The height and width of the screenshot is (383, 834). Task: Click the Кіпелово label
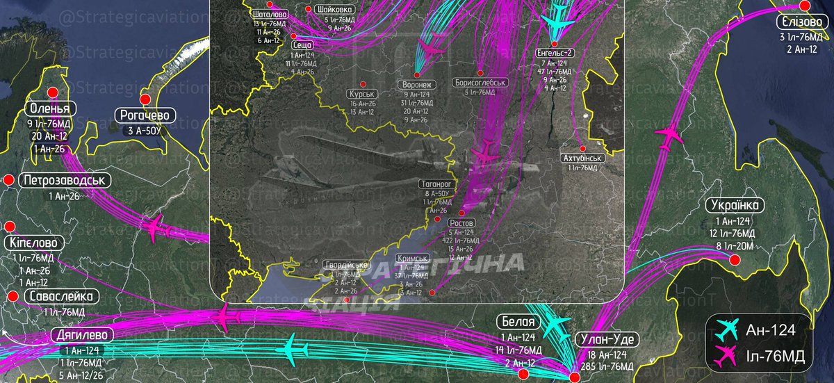click(x=35, y=243)
